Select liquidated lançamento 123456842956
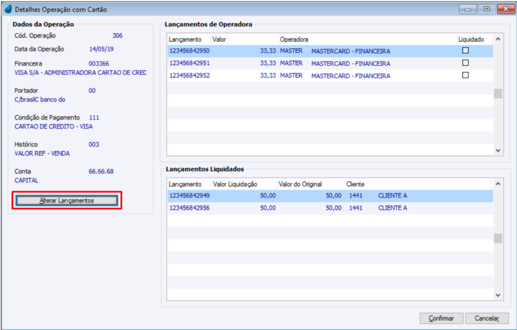 tap(330, 208)
